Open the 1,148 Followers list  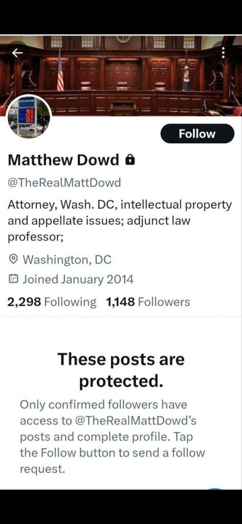tap(148, 302)
